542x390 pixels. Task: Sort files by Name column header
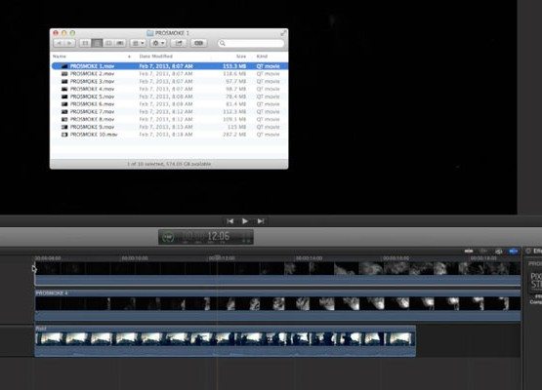click(x=60, y=57)
